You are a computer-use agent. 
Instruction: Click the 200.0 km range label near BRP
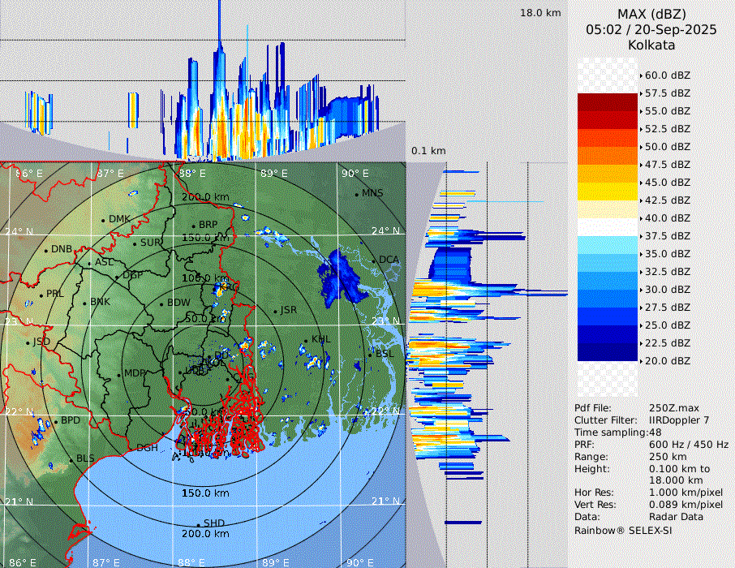click(x=204, y=197)
